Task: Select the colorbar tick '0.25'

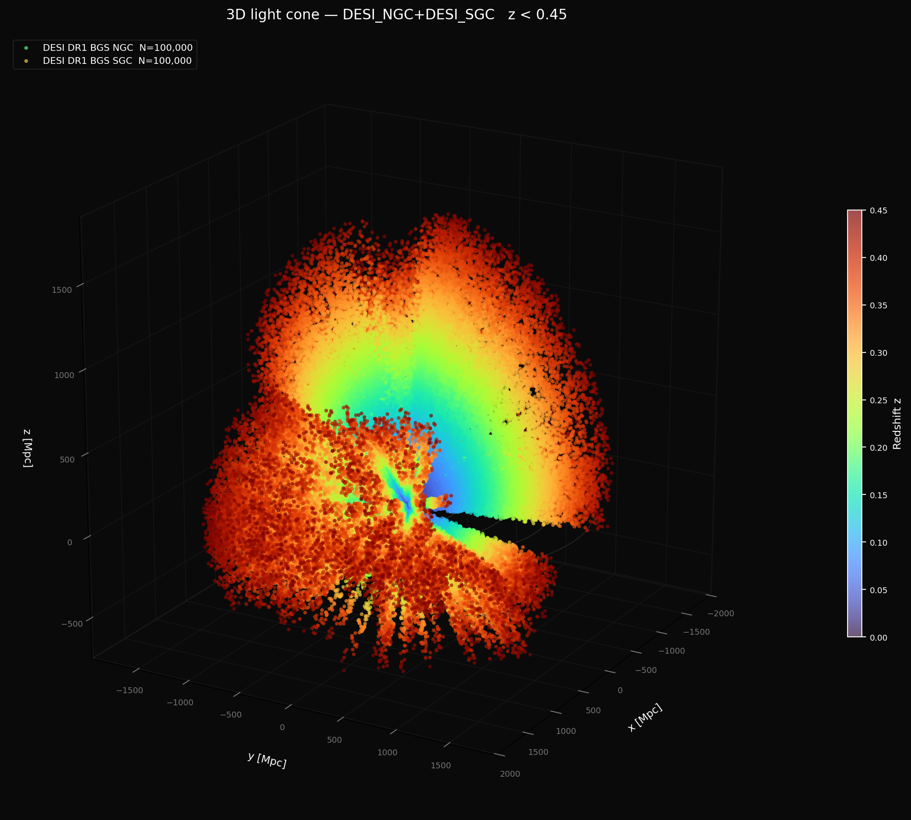Action: 879,400
